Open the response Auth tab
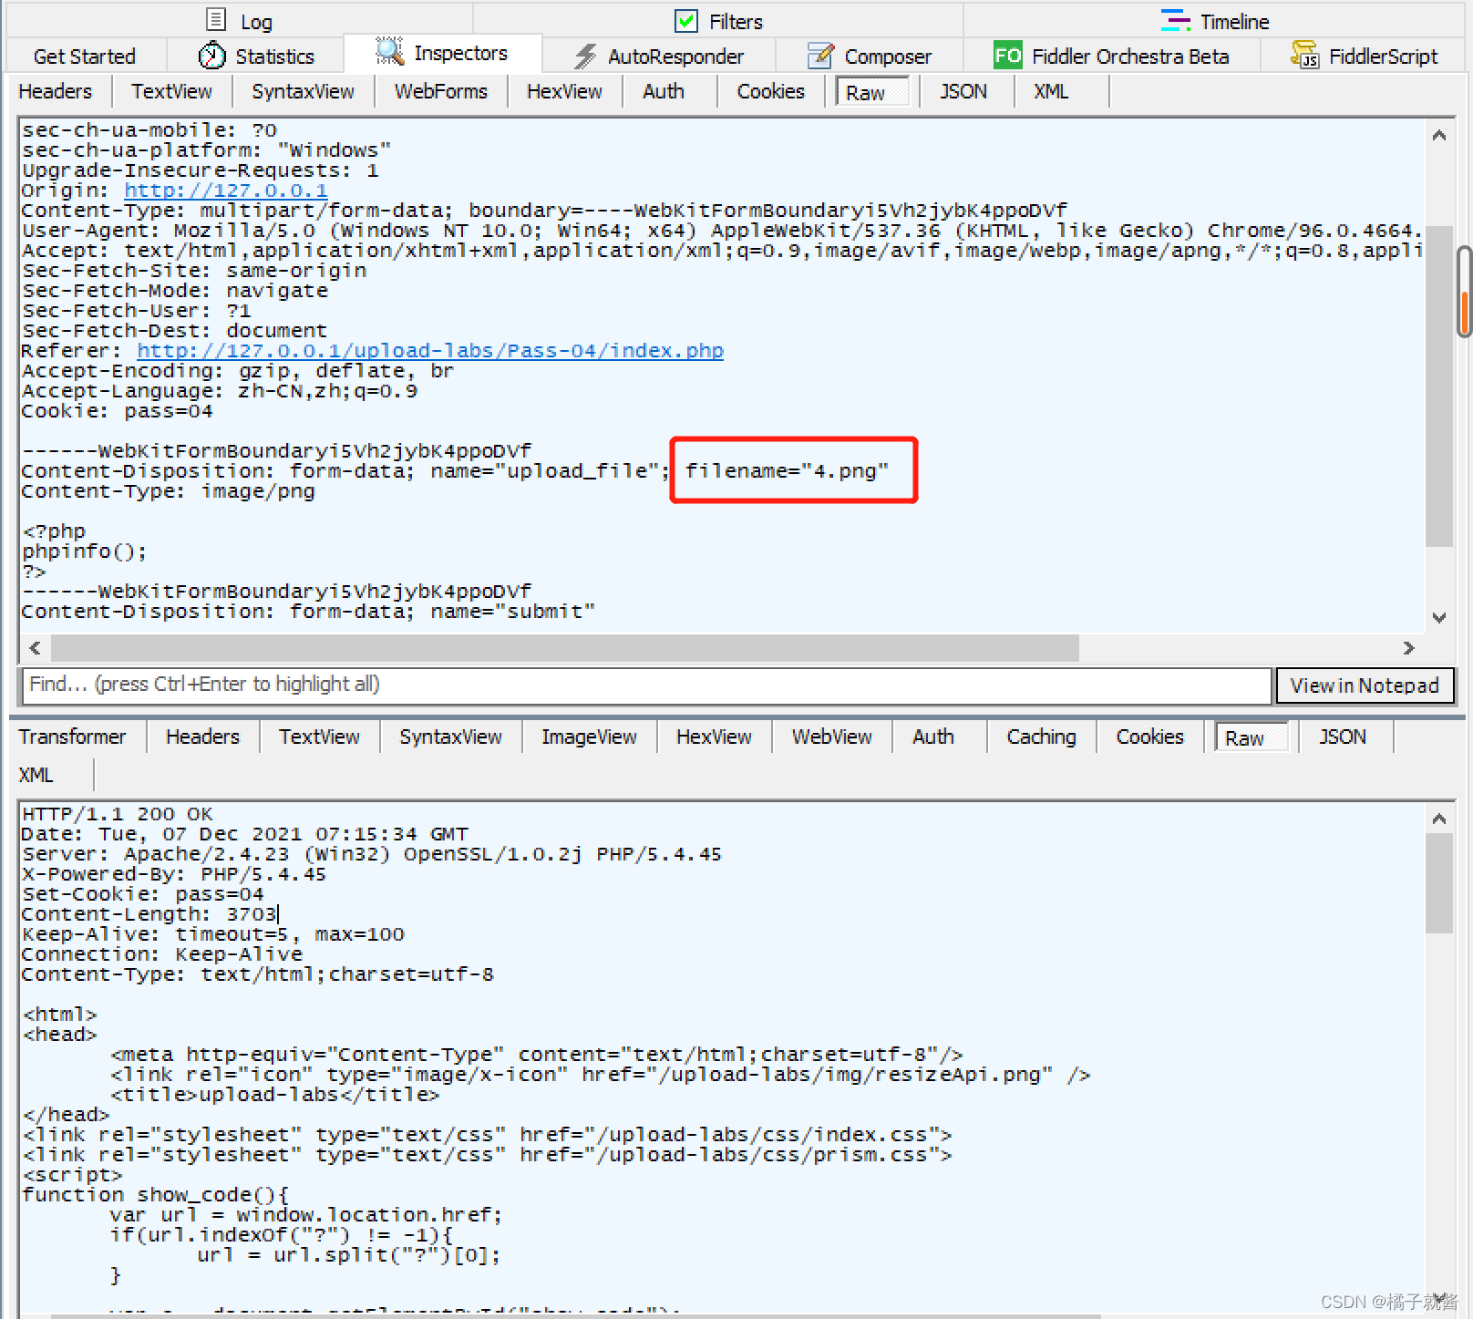The image size is (1473, 1319). click(x=933, y=737)
